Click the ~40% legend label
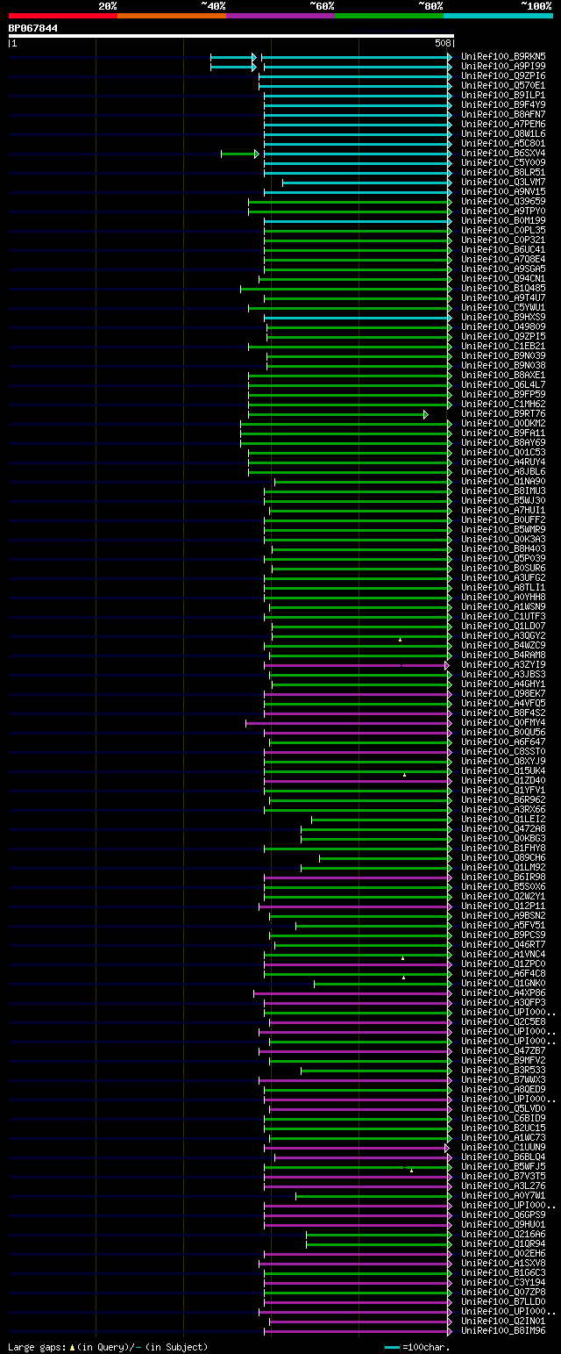561x1354 pixels. coord(213,5)
